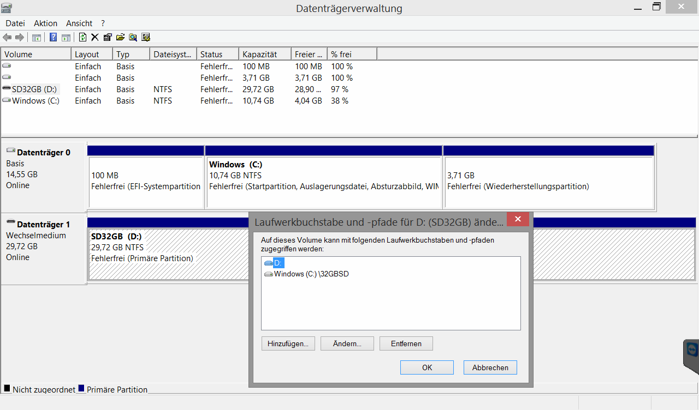Click the settings list toolbar icon with gear
This screenshot has width=699, height=410.
[145, 37]
